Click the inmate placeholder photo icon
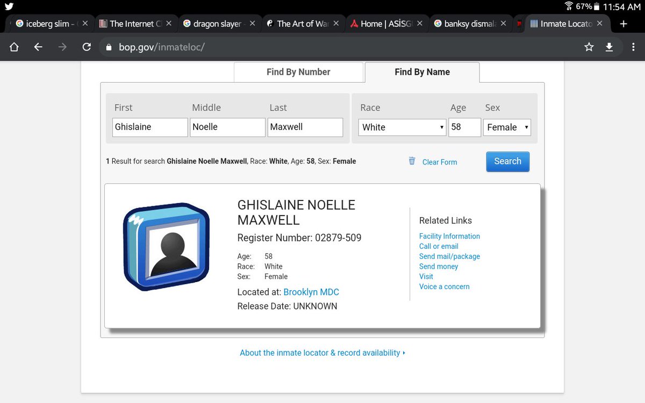Viewport: 645px width, 403px height. 166,247
